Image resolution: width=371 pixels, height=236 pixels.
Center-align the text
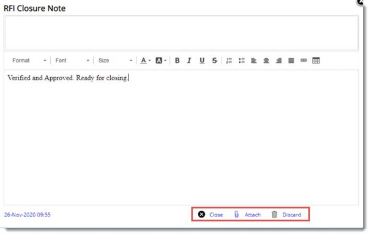tap(266, 61)
